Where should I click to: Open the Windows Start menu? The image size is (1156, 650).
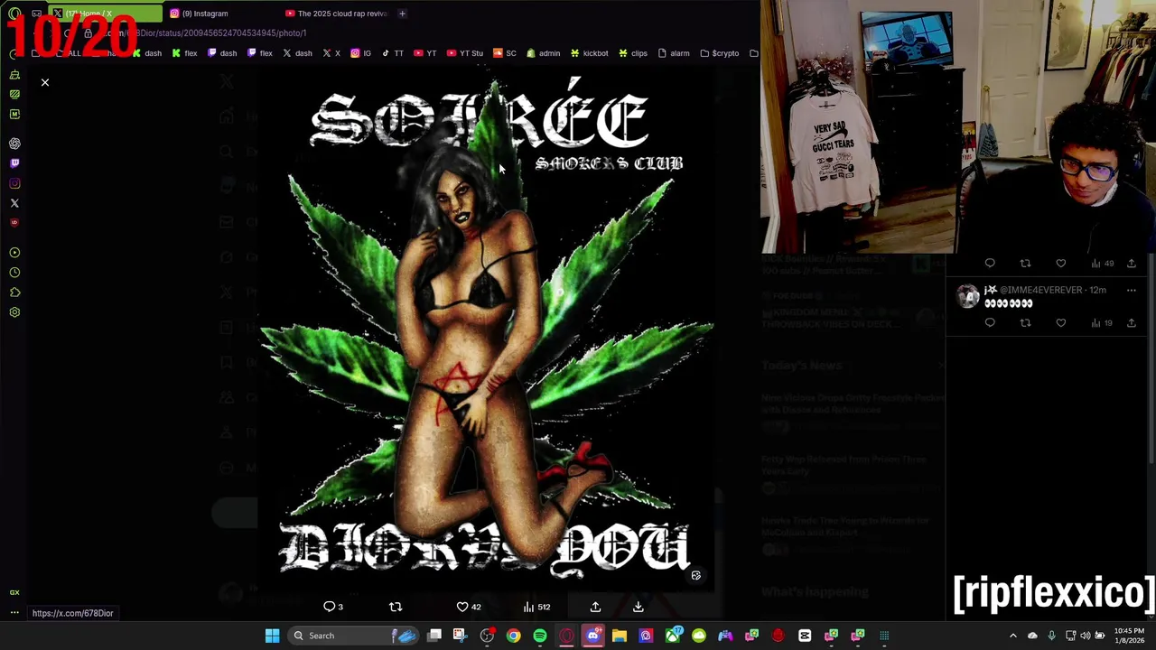pos(272,636)
